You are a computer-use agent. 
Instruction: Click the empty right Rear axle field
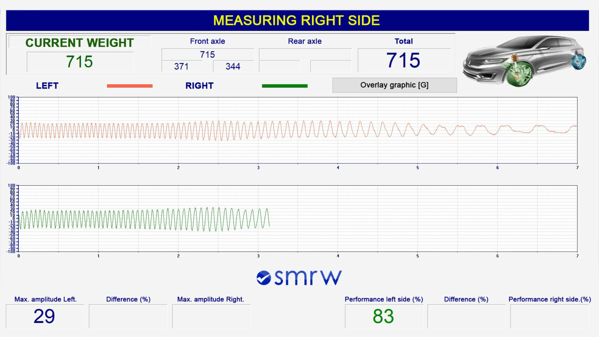coord(330,67)
